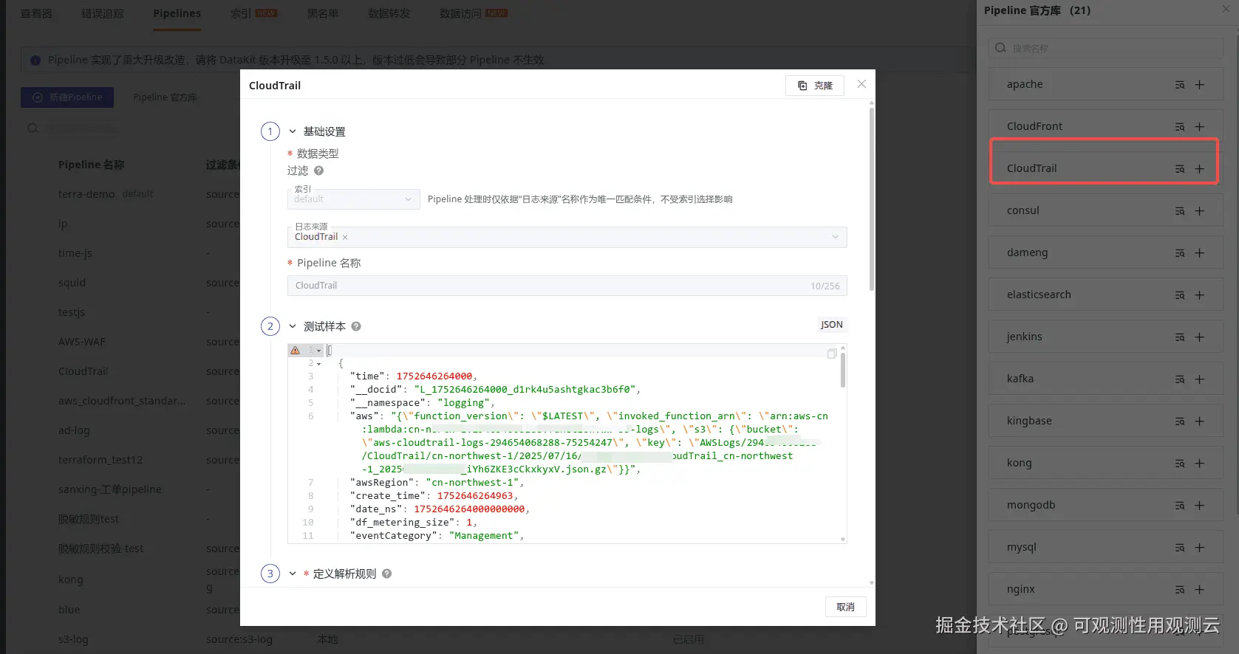Preview the jenkins official pipeline
This screenshot has height=654, width=1239.
(1180, 337)
